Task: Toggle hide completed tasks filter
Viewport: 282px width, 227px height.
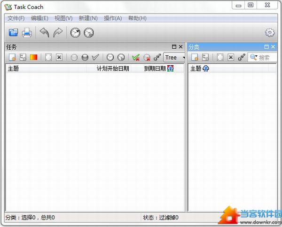Action: pos(136,58)
